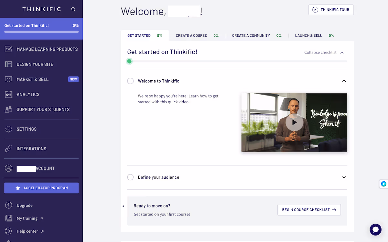Open the Upgrade link
Viewport: 388px width, 242px height.
[x=25, y=205]
